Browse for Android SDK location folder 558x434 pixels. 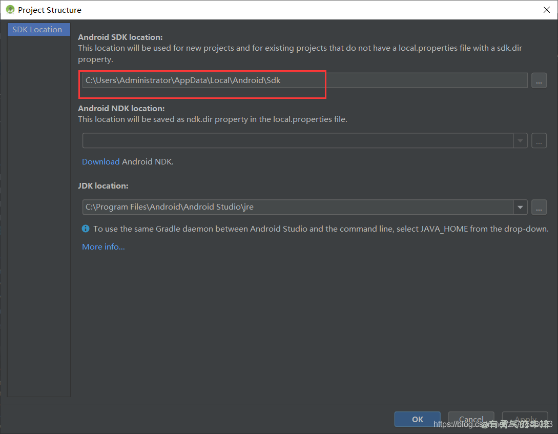(539, 80)
